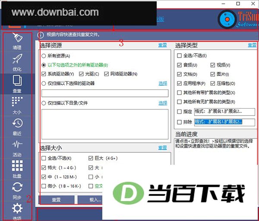Click the 载入... load button
259x221 pixels.
coord(90,200)
